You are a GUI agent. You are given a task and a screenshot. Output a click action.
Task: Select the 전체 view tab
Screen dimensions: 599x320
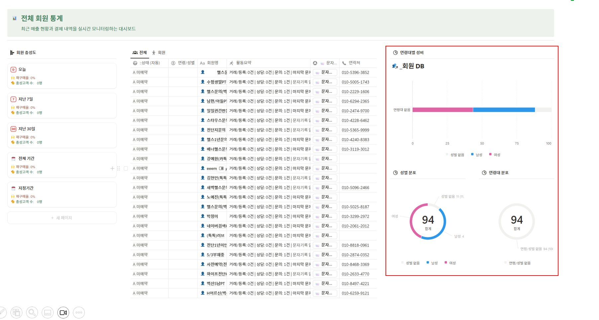[x=140, y=52]
